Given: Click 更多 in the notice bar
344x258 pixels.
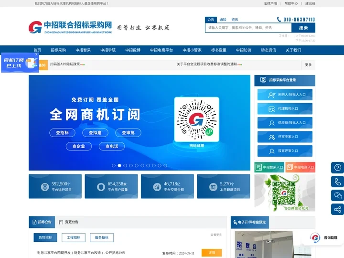Looking at the screenshot, I should [x=308, y=64].
